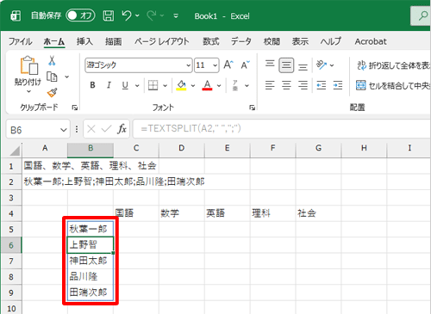Select row 2 header

point(11,182)
